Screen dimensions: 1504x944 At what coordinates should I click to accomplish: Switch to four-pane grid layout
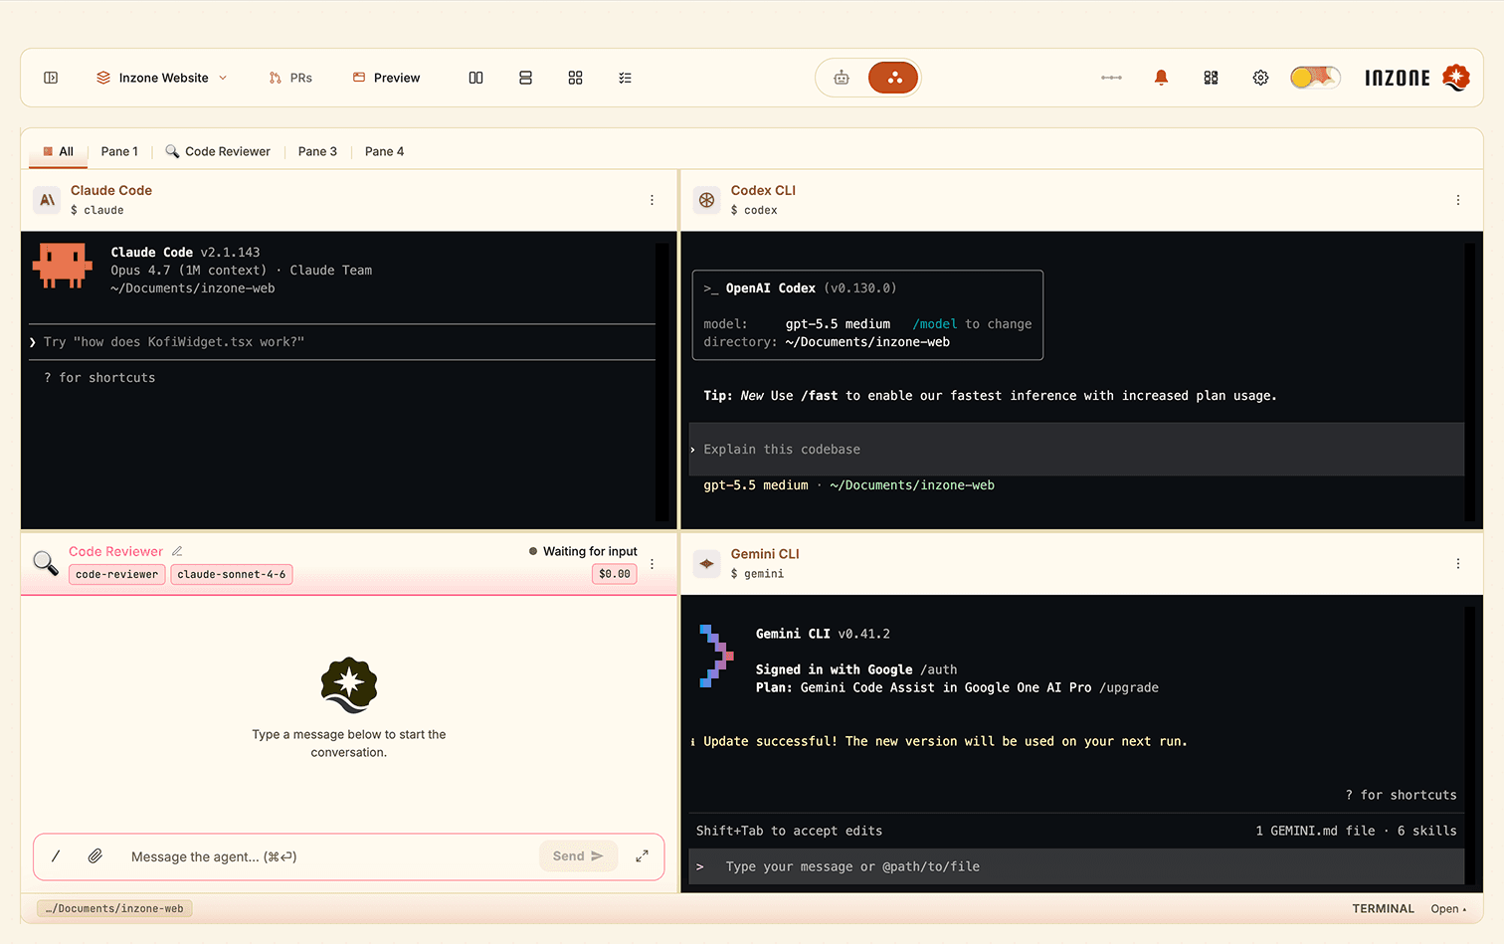point(576,78)
